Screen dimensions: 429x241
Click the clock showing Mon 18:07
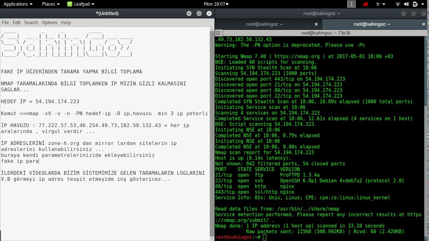click(216, 4)
